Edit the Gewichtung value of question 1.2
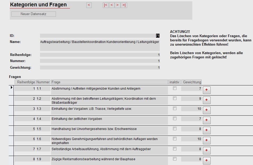Viewport: 253px width, 165px height. 191,99
